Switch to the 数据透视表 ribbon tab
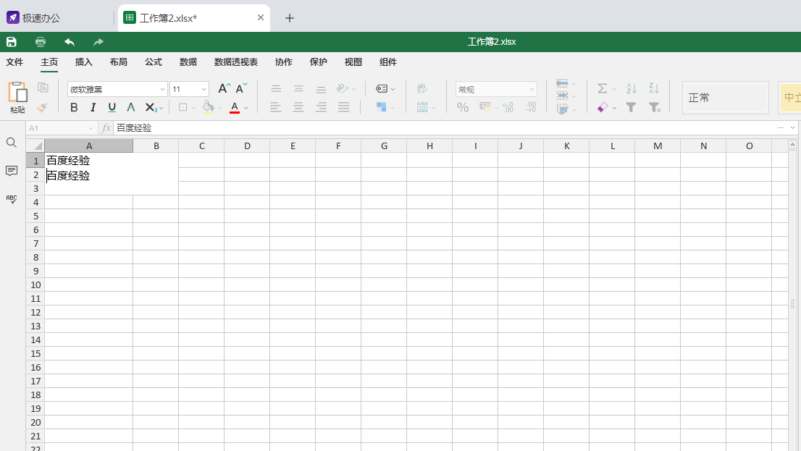801x451 pixels. (236, 62)
